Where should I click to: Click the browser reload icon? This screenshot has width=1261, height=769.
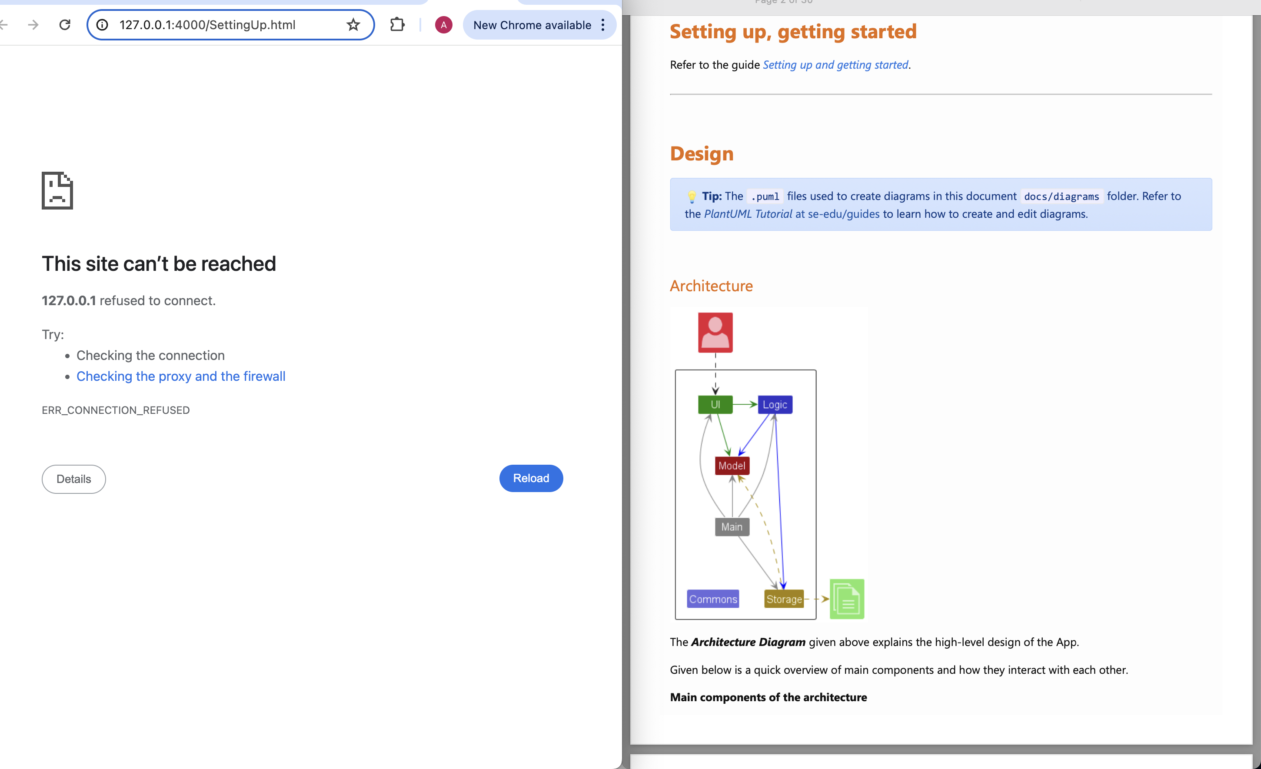(64, 24)
